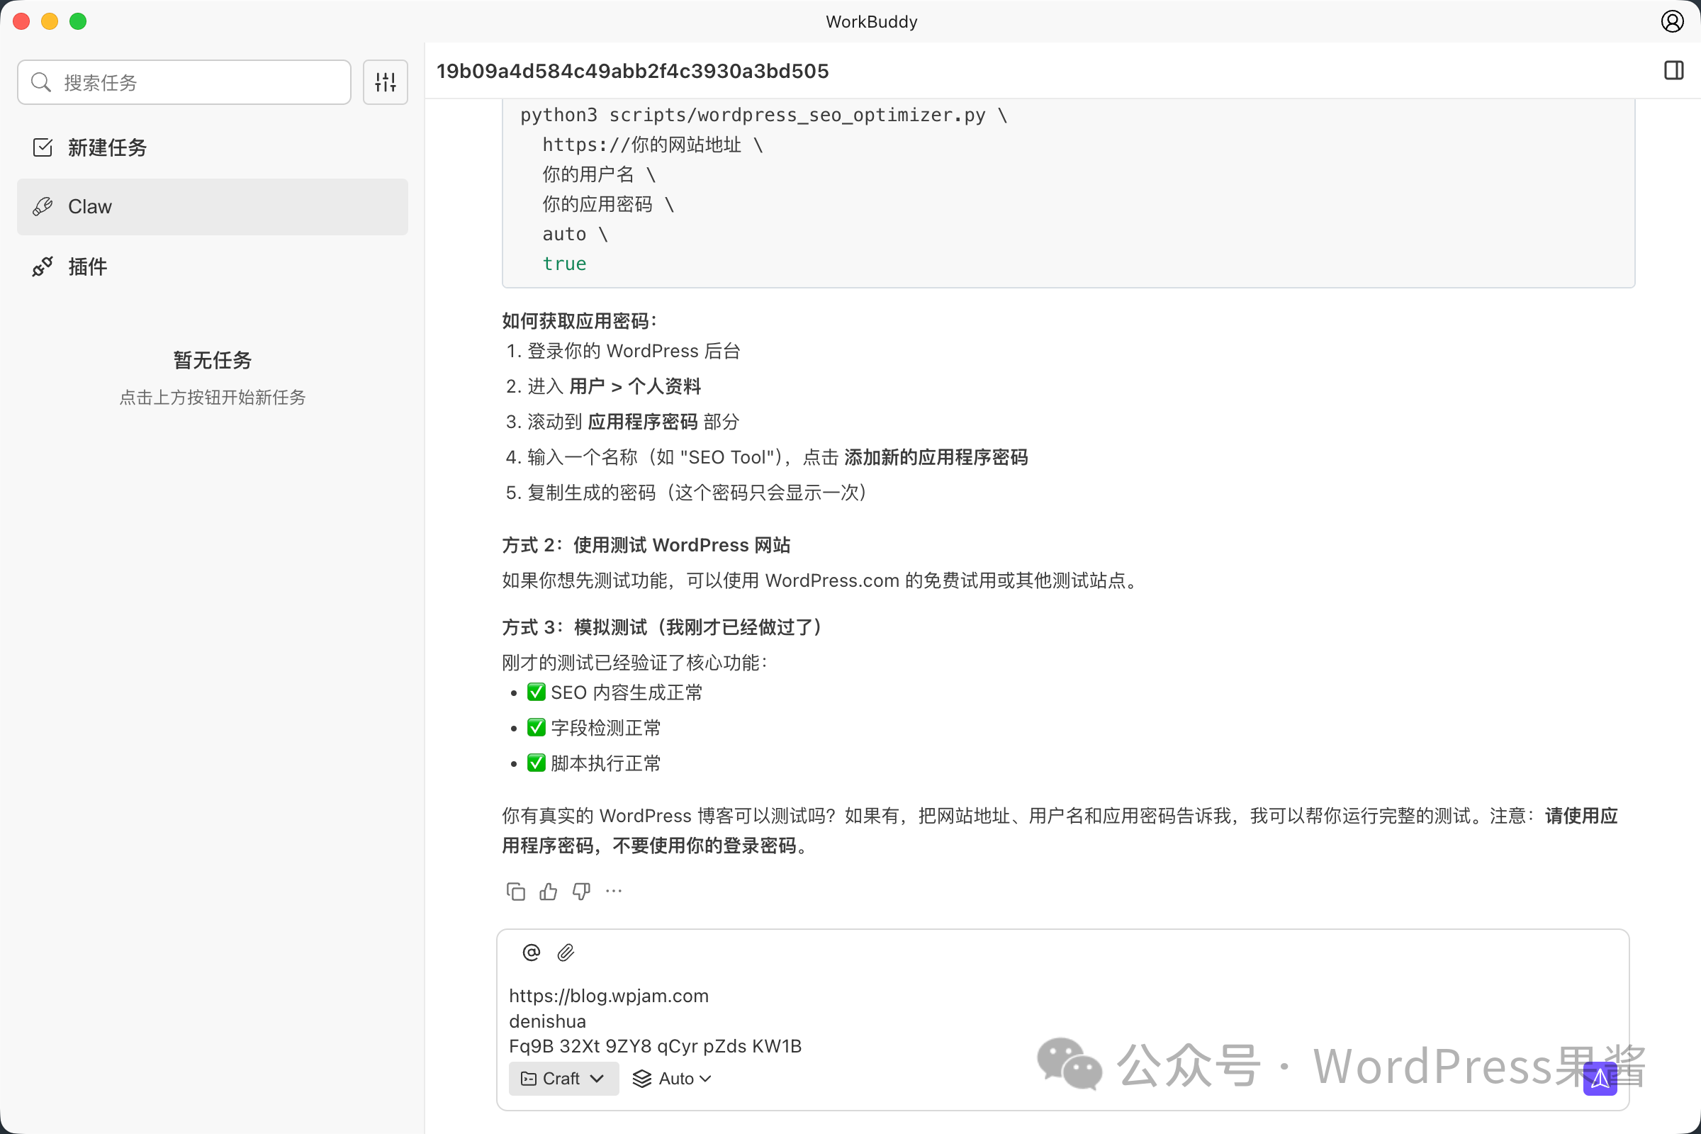Open the WorkBuddy title bar menu
Image resolution: width=1701 pixels, height=1134 pixels.
[x=871, y=21]
